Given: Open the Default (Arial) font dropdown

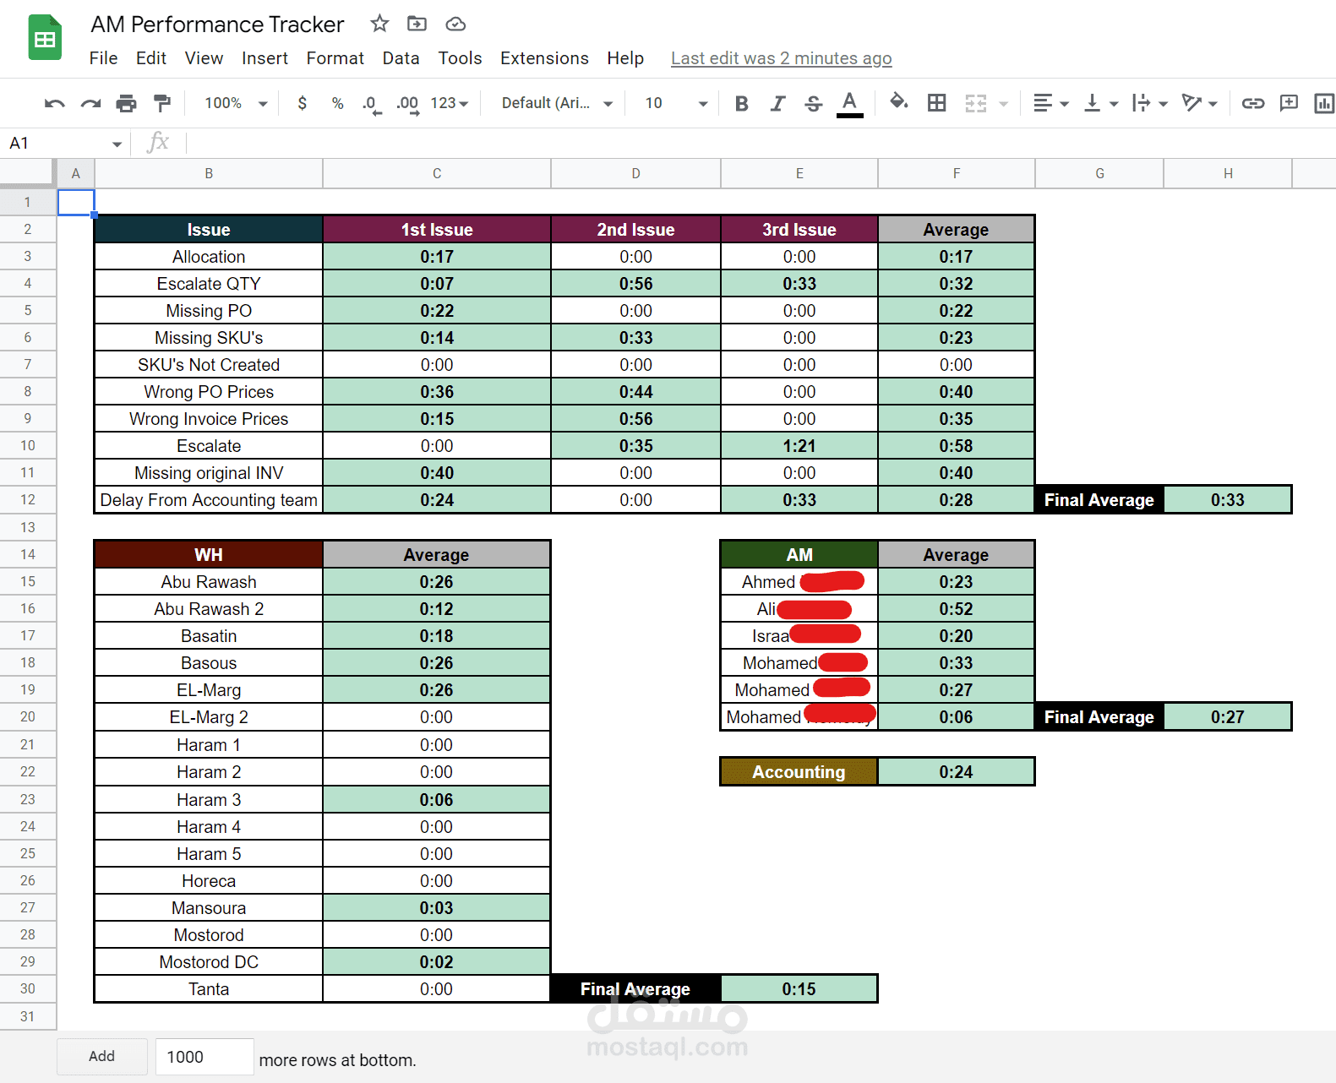Looking at the screenshot, I should [557, 103].
